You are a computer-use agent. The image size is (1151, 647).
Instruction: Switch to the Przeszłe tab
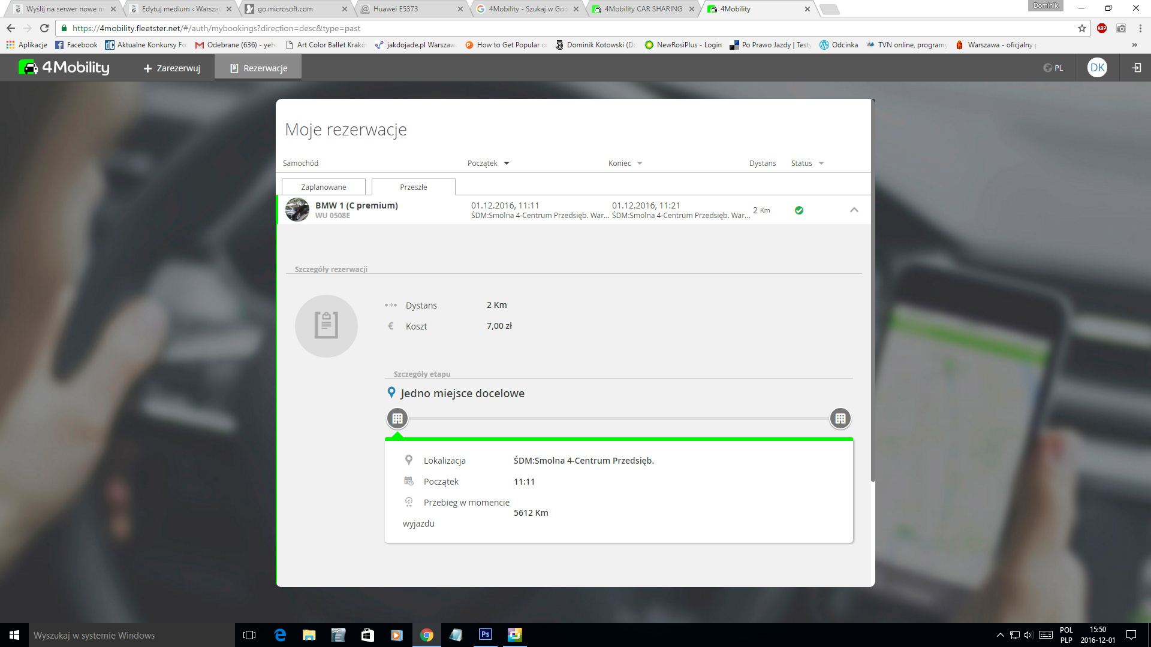coord(414,187)
